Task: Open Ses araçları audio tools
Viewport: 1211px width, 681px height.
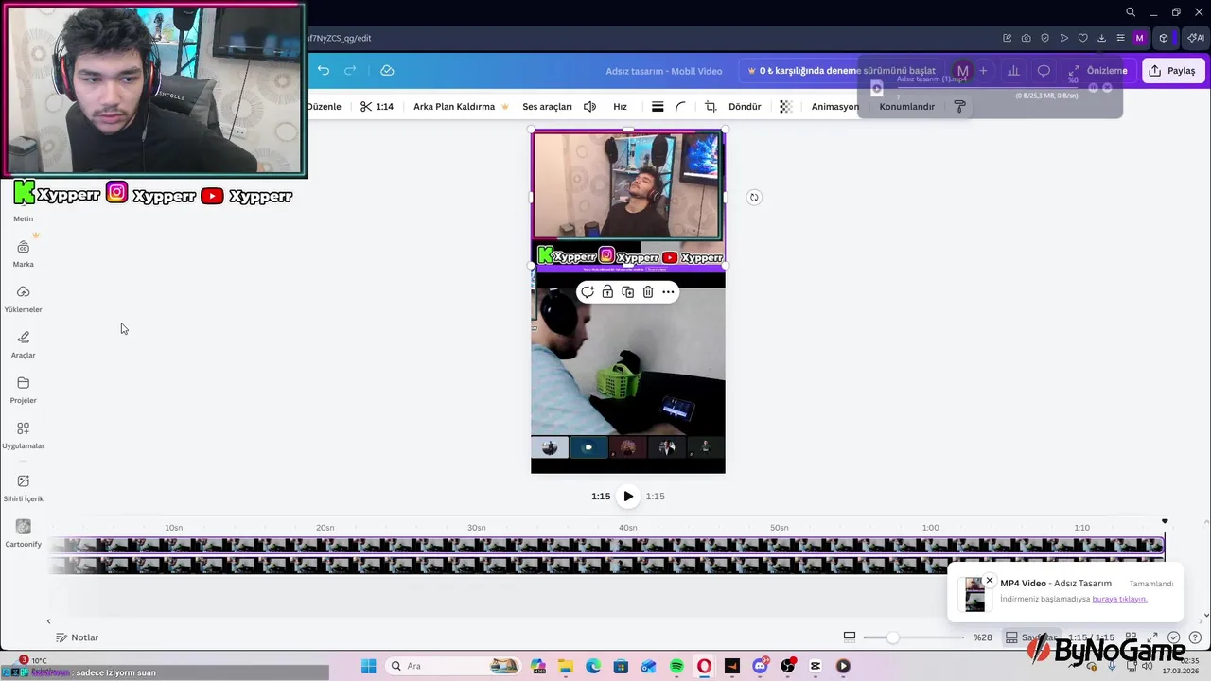Action: pyautogui.click(x=547, y=107)
